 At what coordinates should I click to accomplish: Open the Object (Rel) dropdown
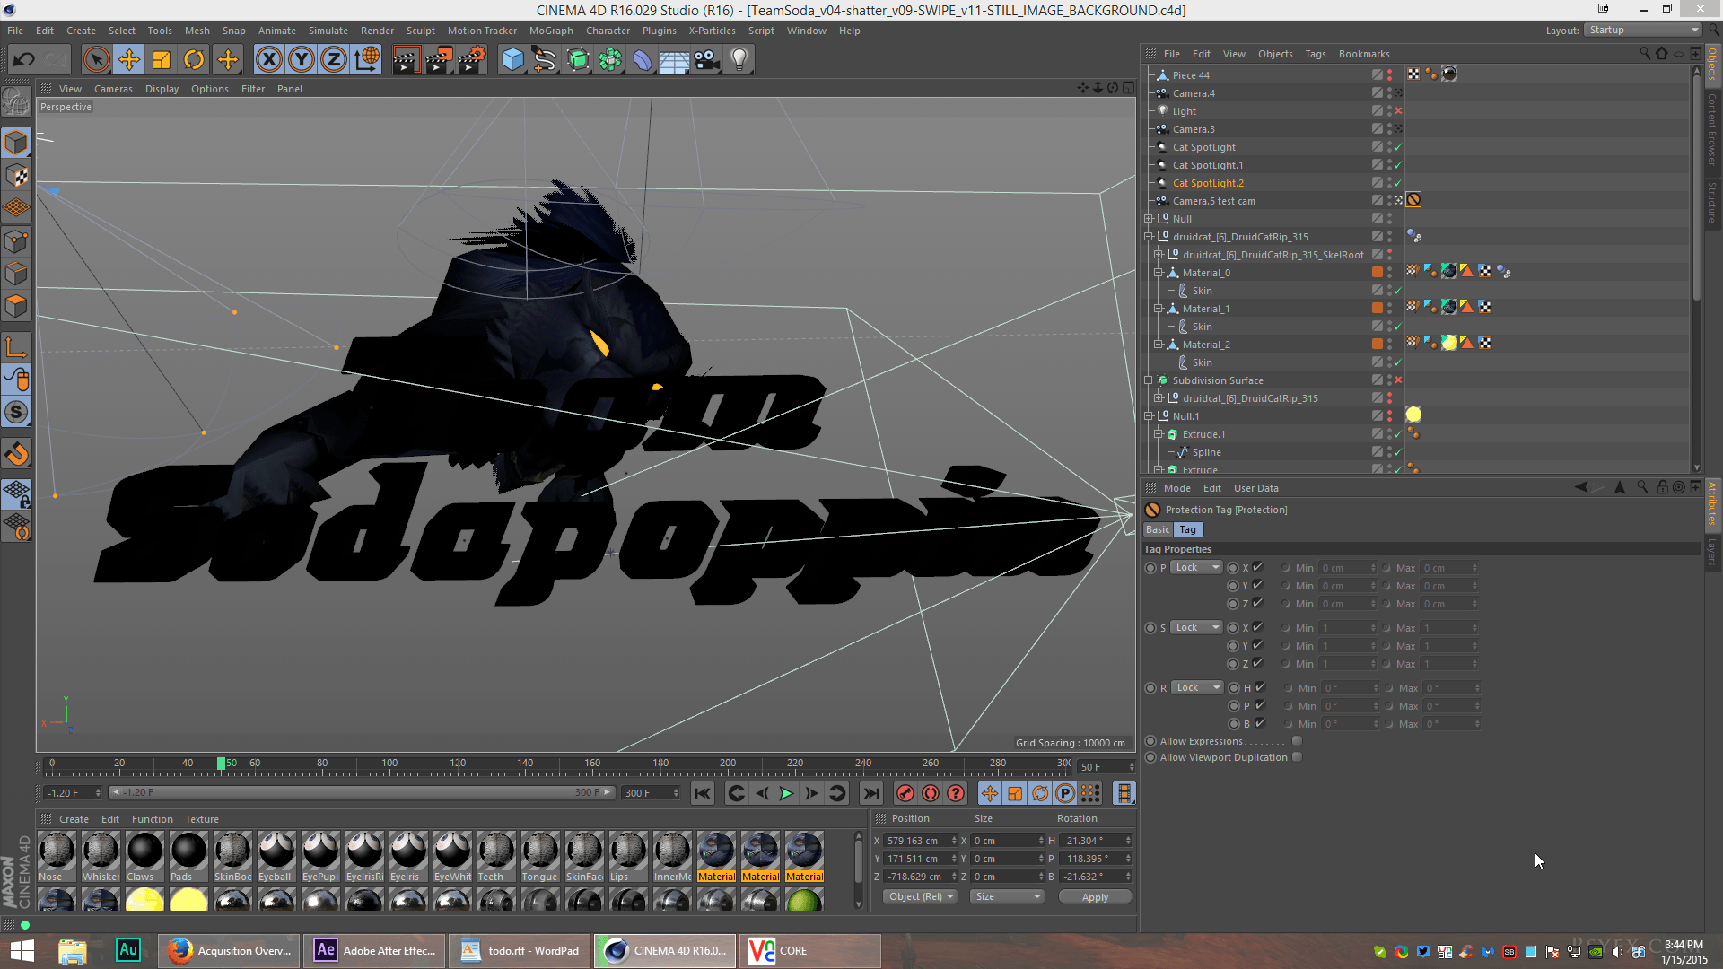[921, 896]
